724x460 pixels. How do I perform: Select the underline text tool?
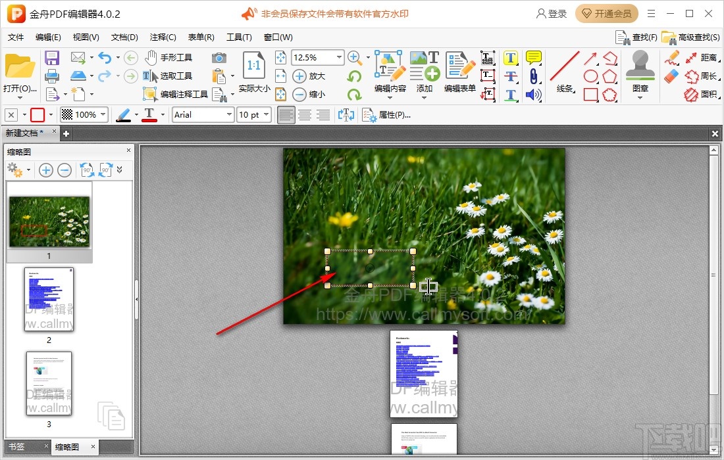point(510,95)
